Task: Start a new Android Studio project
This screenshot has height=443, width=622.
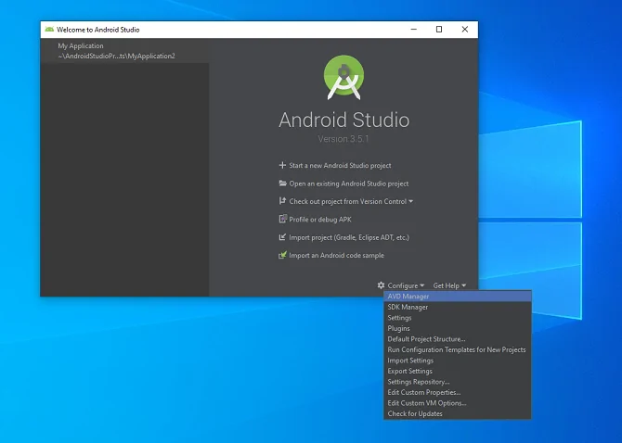Action: pyautogui.click(x=340, y=166)
